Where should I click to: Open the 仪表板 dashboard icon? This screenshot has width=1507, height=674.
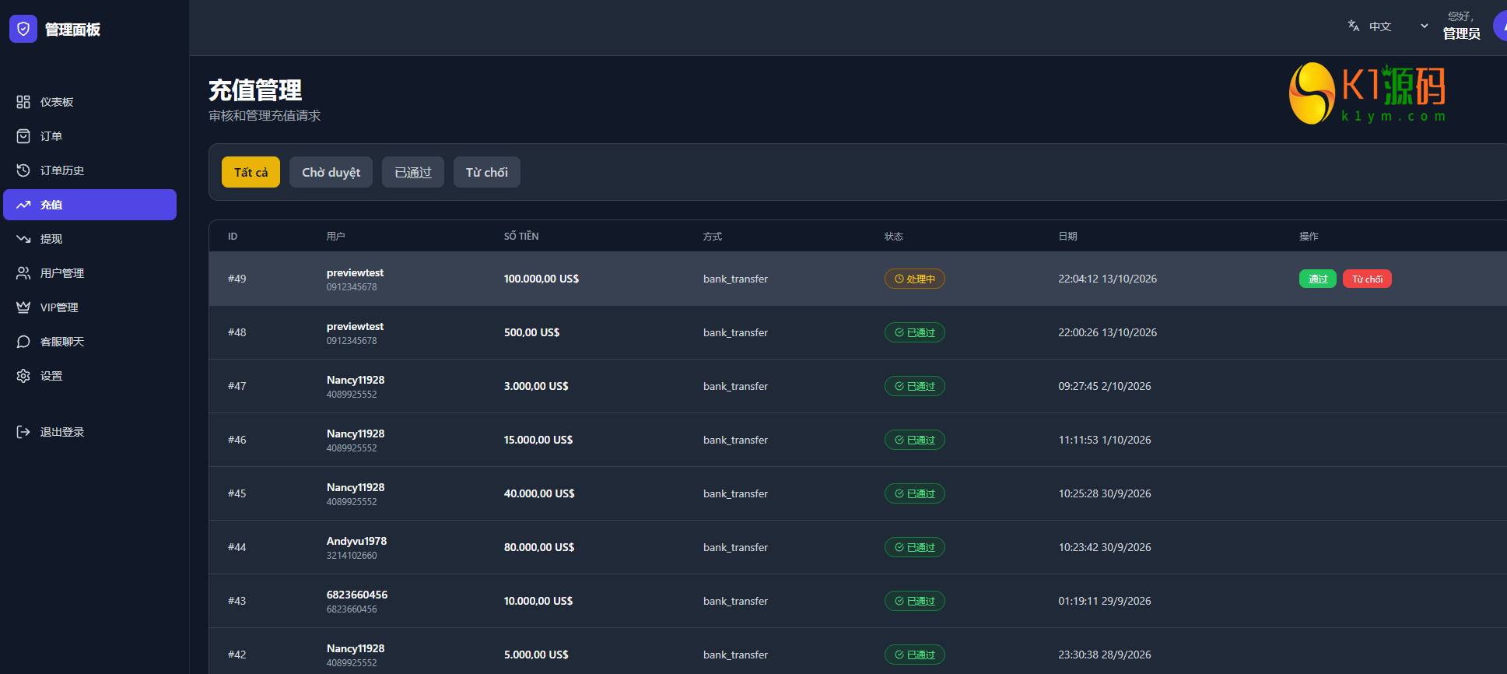pyautogui.click(x=23, y=102)
